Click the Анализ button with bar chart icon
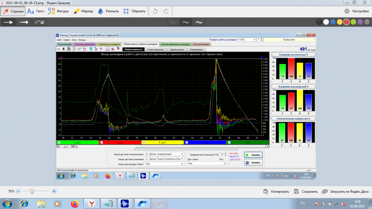 coord(253,163)
